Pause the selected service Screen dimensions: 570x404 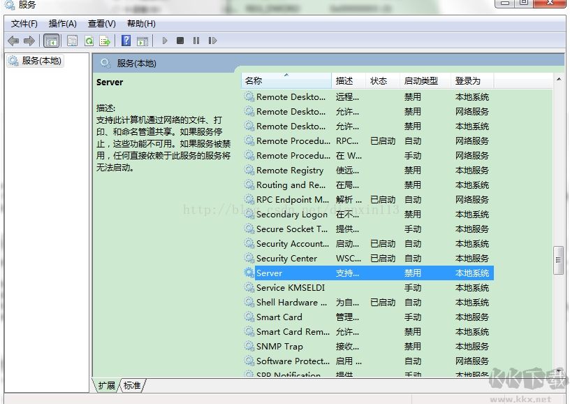196,41
